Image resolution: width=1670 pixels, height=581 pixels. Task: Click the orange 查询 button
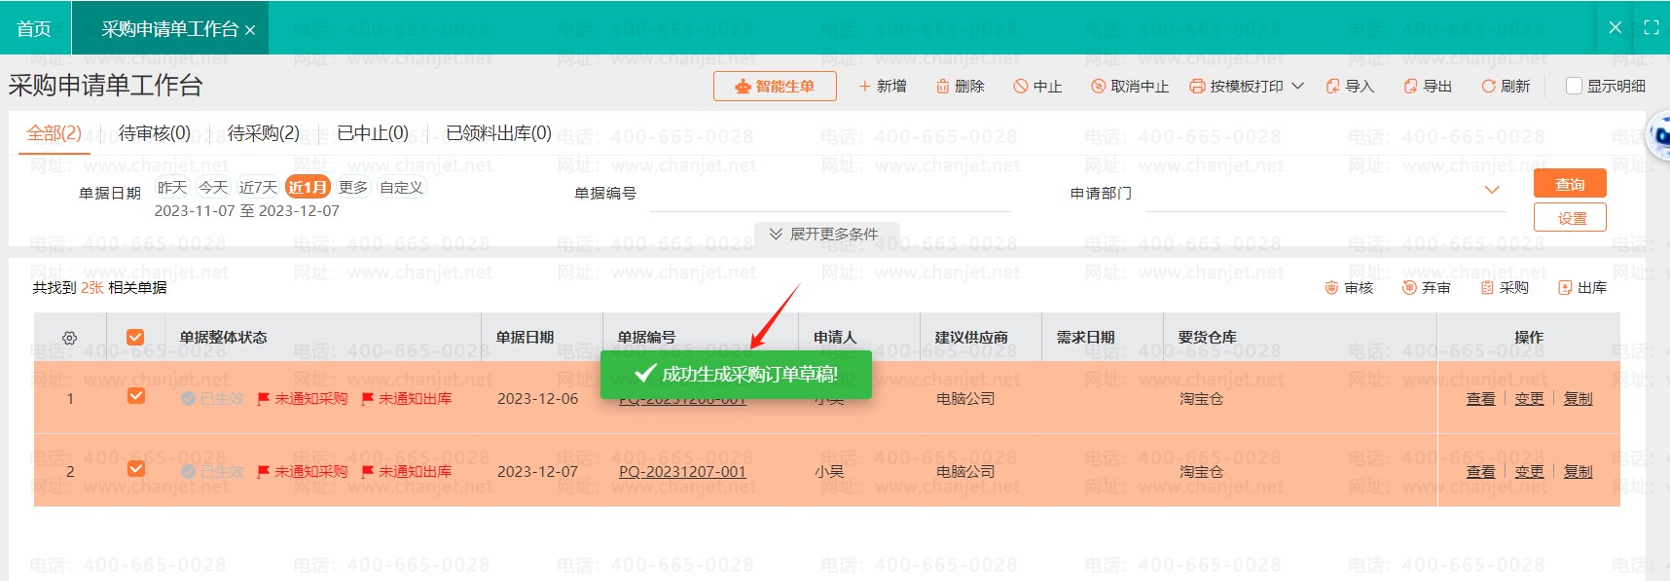(1569, 184)
